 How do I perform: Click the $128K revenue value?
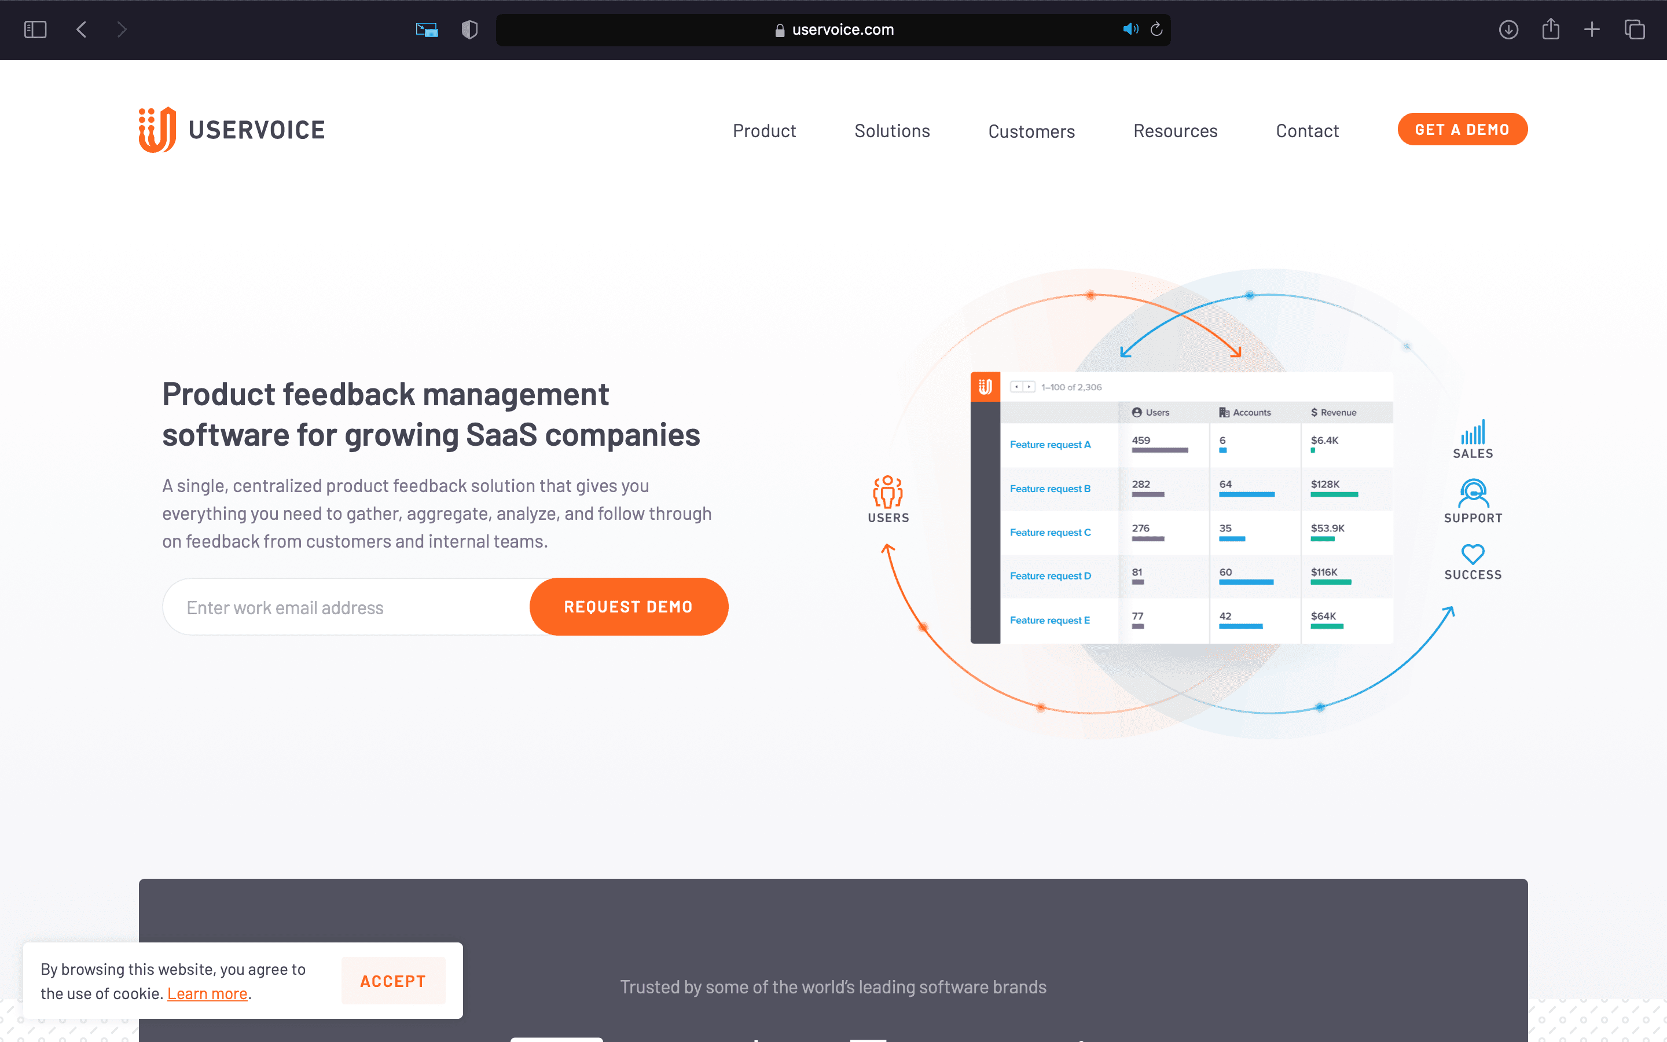1325,485
